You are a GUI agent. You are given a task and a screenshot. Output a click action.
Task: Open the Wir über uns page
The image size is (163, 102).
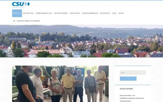tap(28, 13)
